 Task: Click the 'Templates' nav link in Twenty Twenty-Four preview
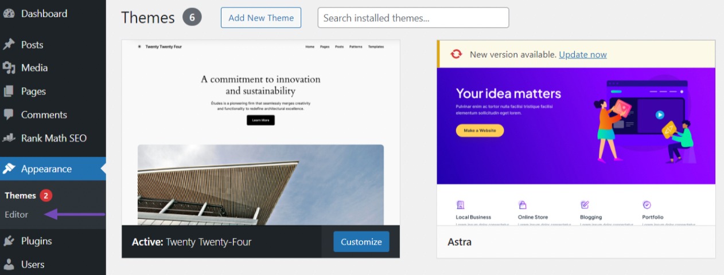point(376,46)
